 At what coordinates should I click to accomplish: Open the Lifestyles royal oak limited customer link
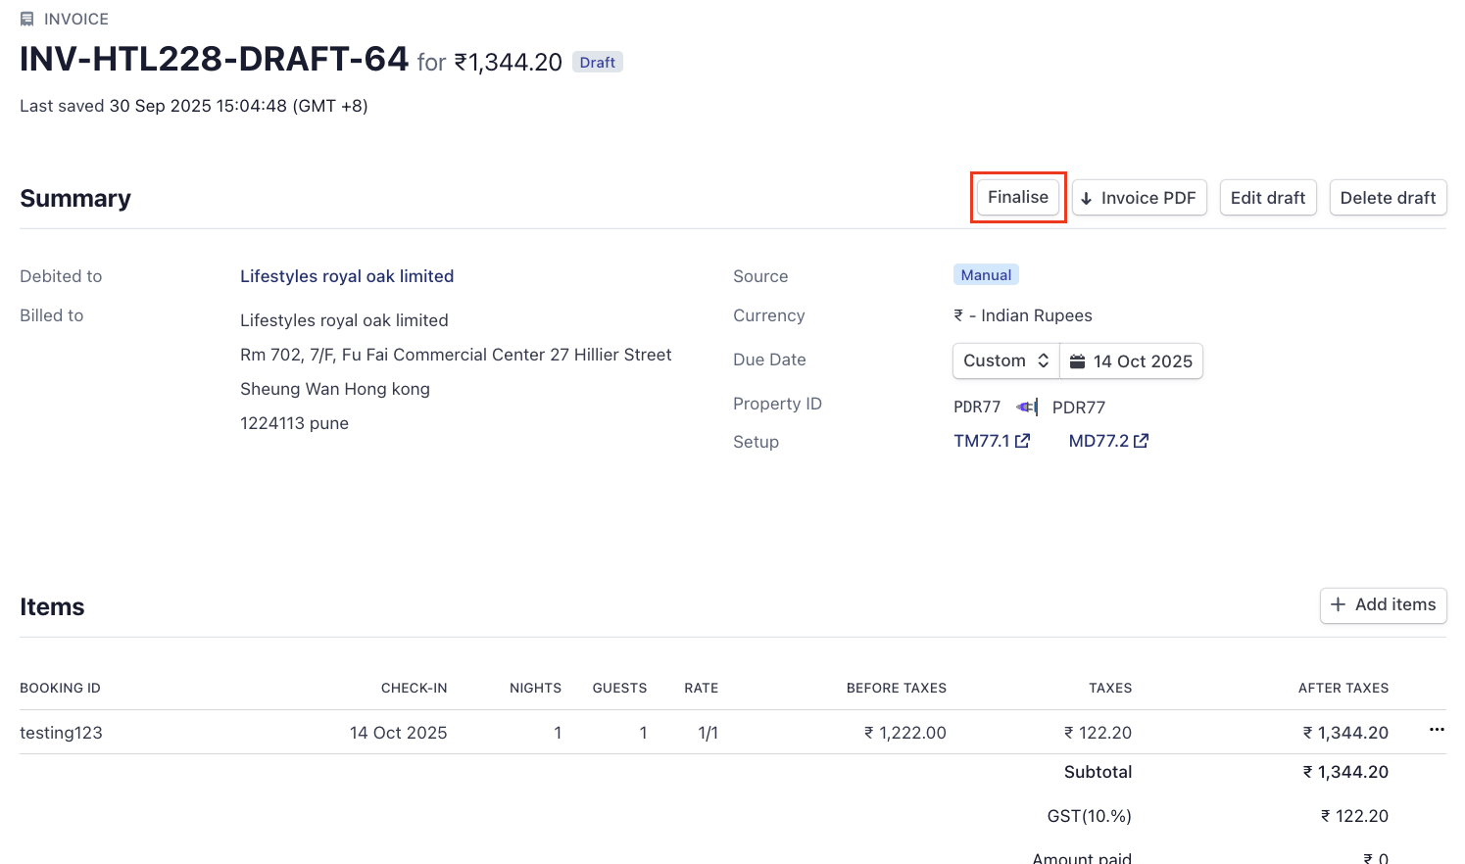tap(347, 276)
